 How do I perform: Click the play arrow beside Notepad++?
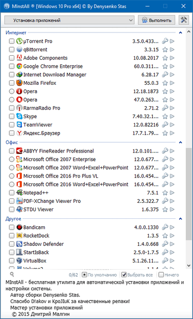coord(172,193)
